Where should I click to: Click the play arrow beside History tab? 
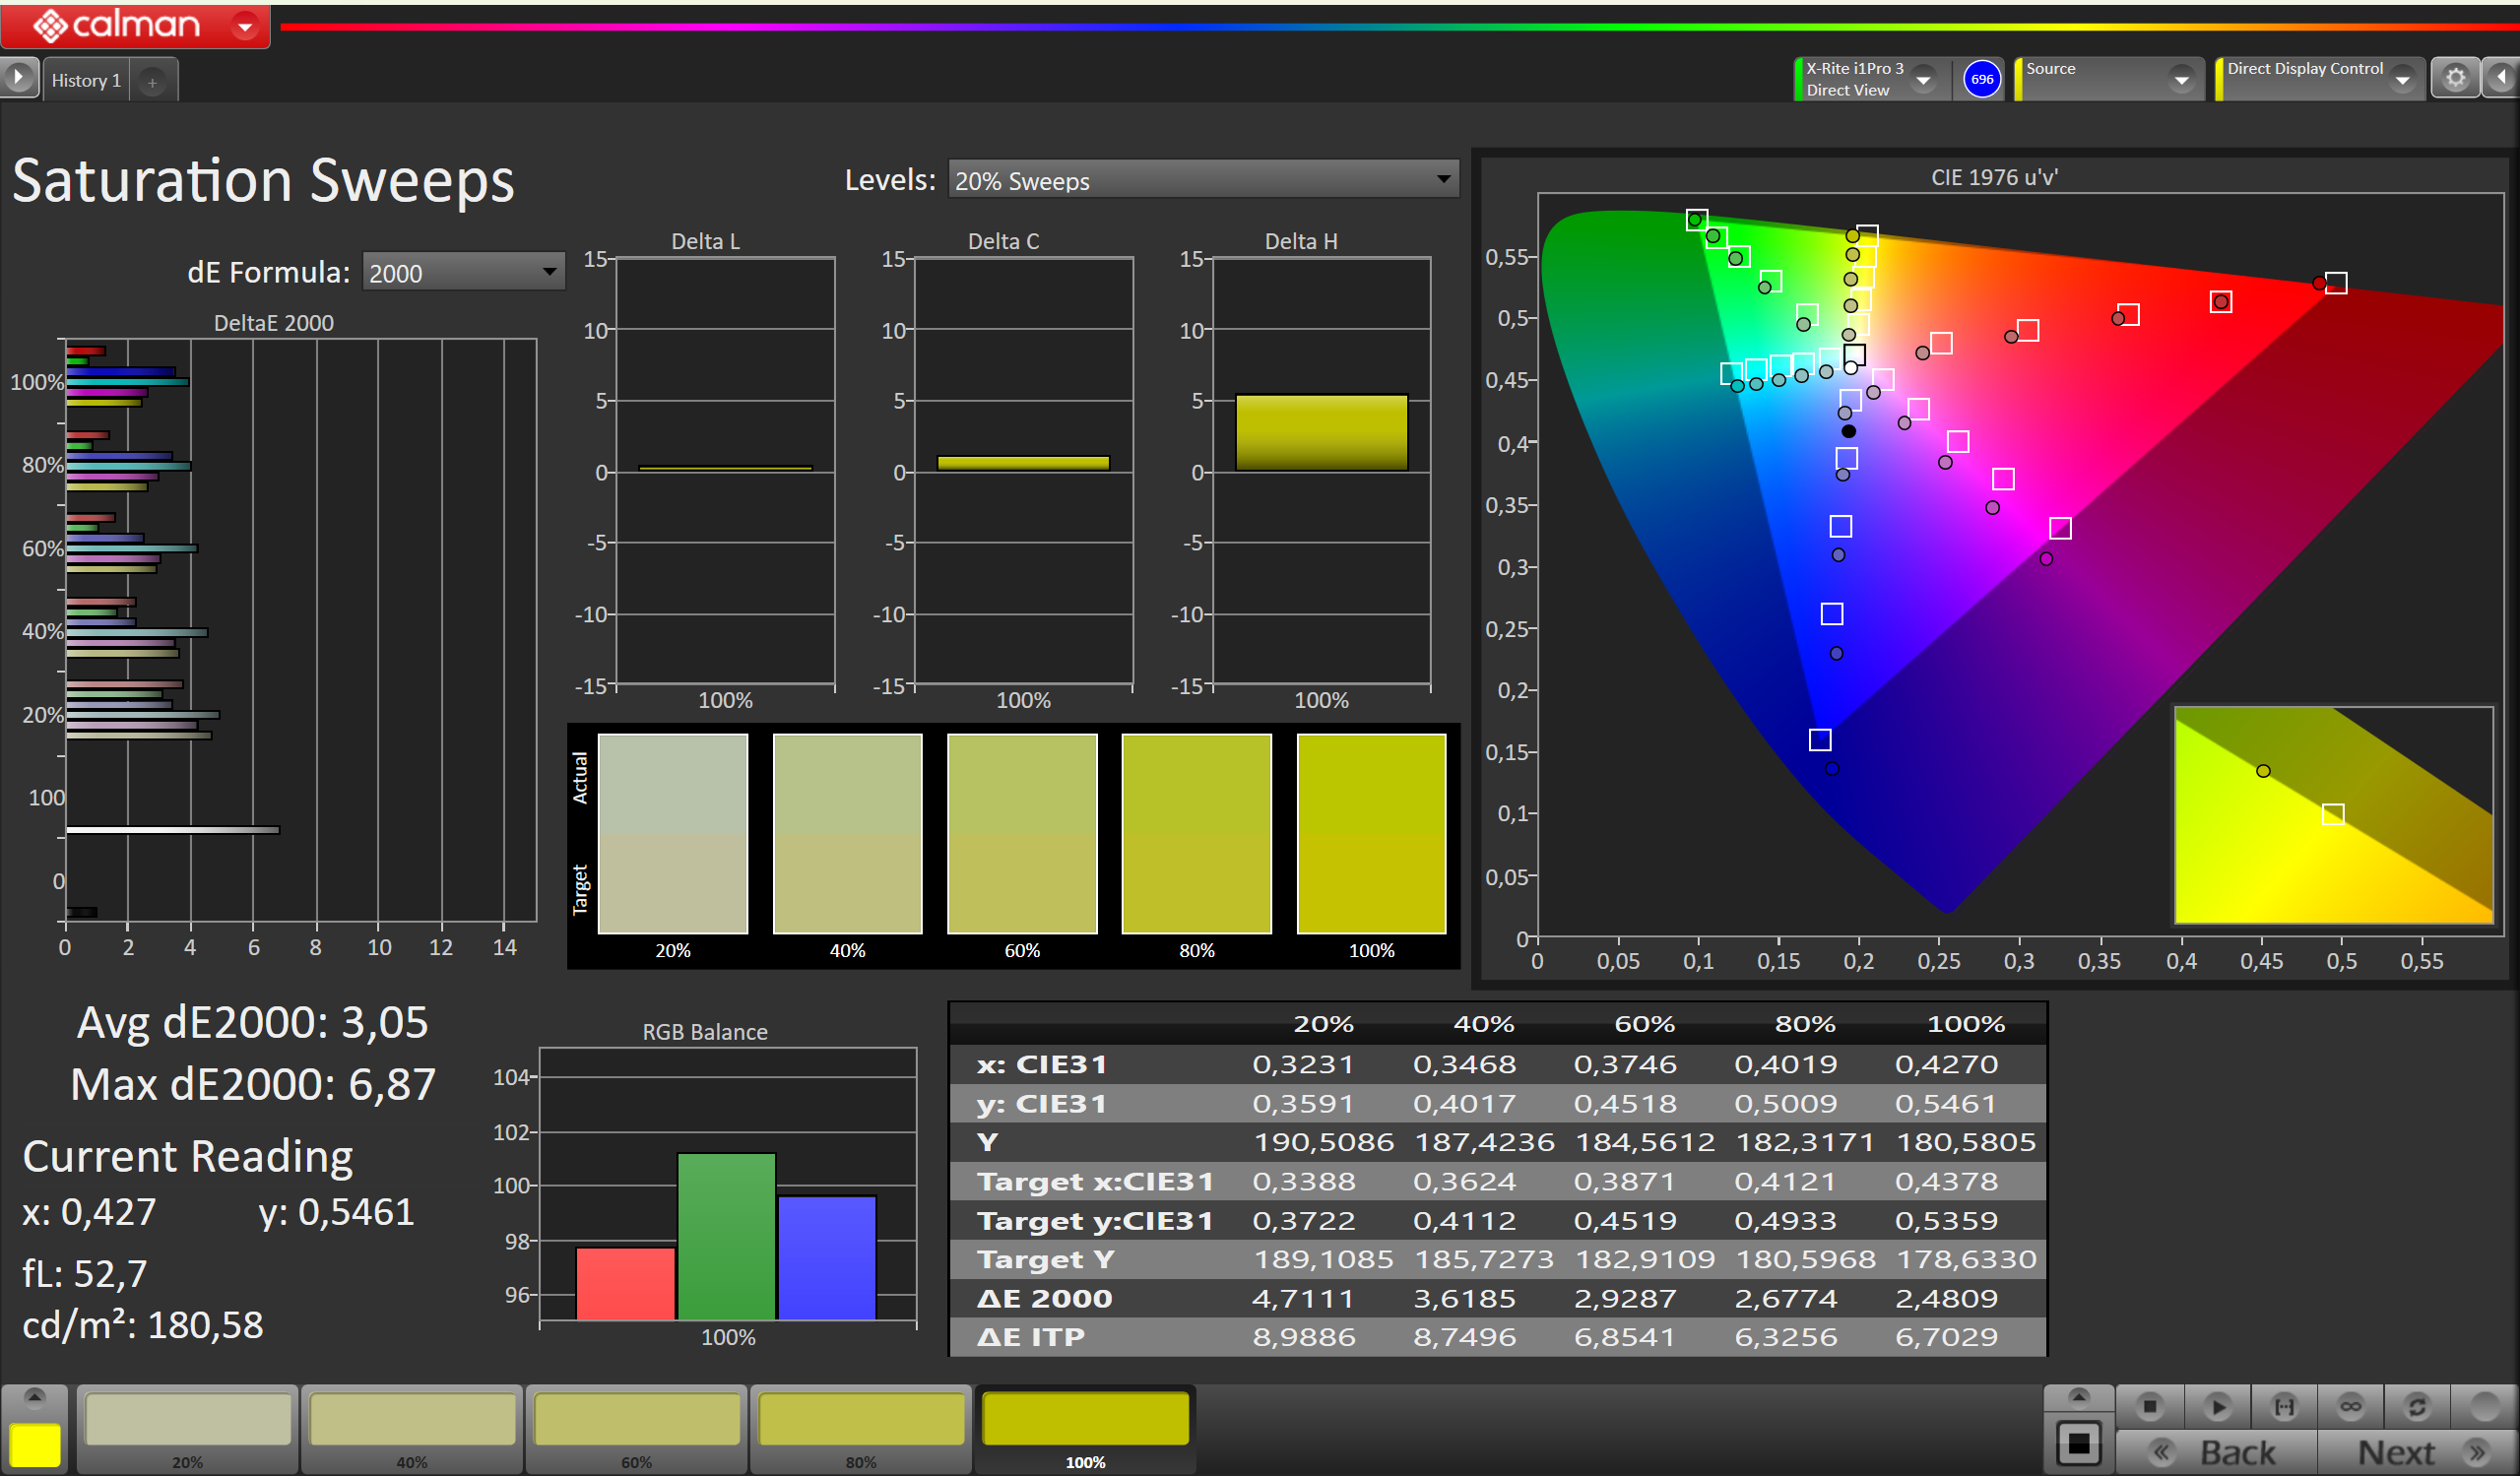pos(18,77)
